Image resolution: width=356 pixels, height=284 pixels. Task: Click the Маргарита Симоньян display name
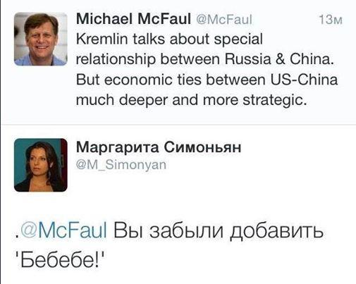coord(159,147)
